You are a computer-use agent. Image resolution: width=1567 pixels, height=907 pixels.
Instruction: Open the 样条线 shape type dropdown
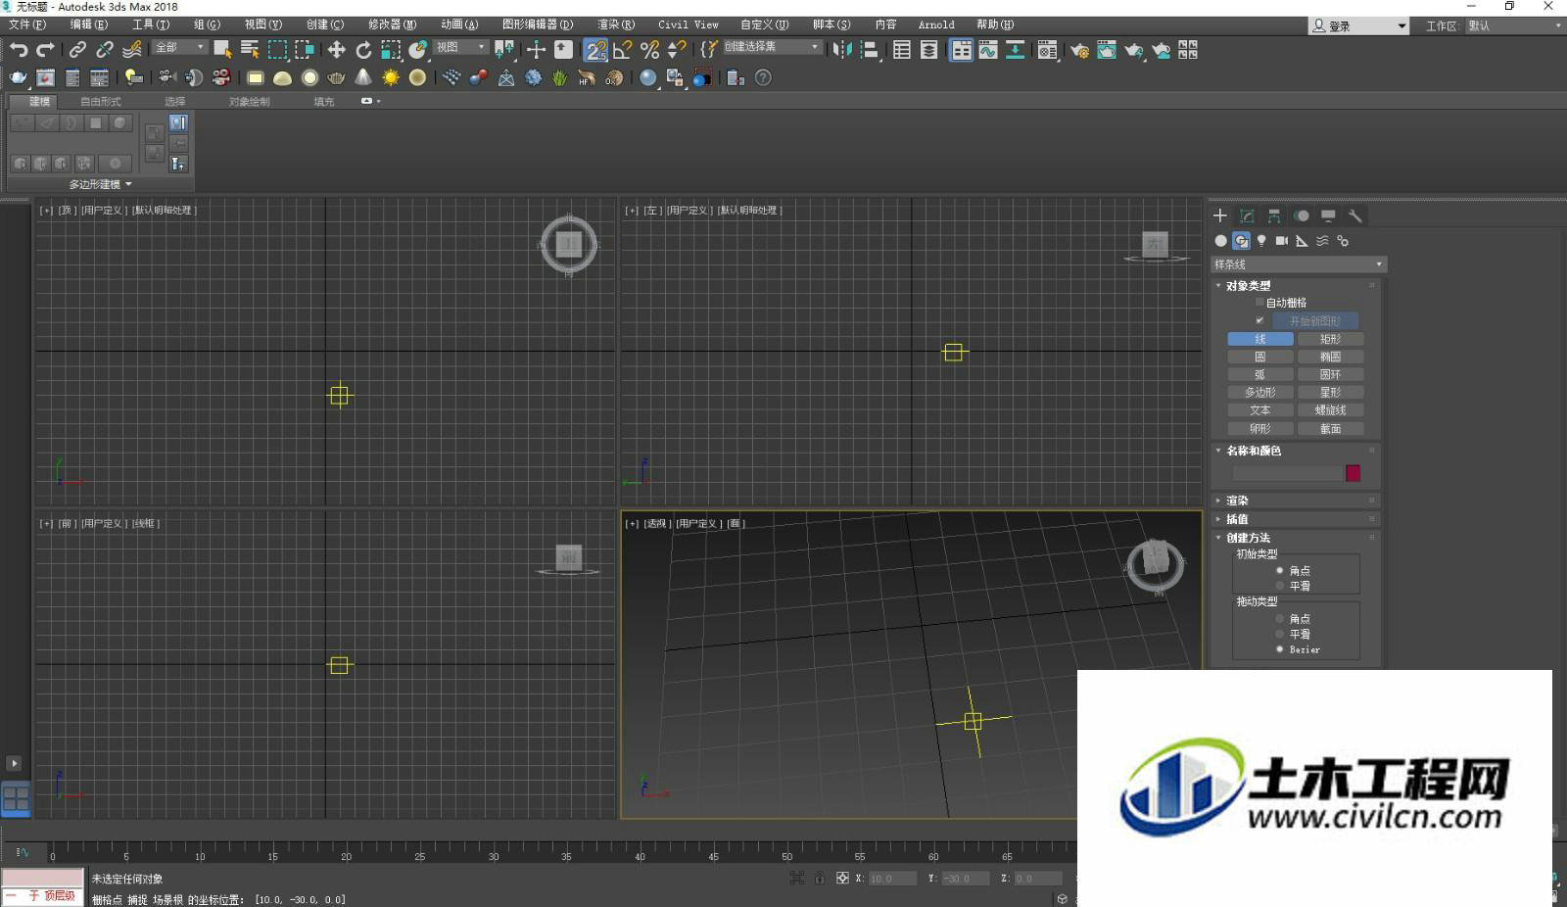1299,264
